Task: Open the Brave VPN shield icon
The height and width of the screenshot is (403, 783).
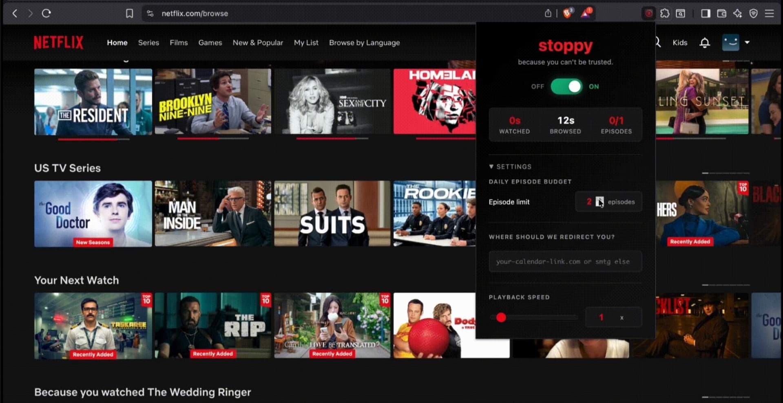Action: pyautogui.click(x=753, y=13)
